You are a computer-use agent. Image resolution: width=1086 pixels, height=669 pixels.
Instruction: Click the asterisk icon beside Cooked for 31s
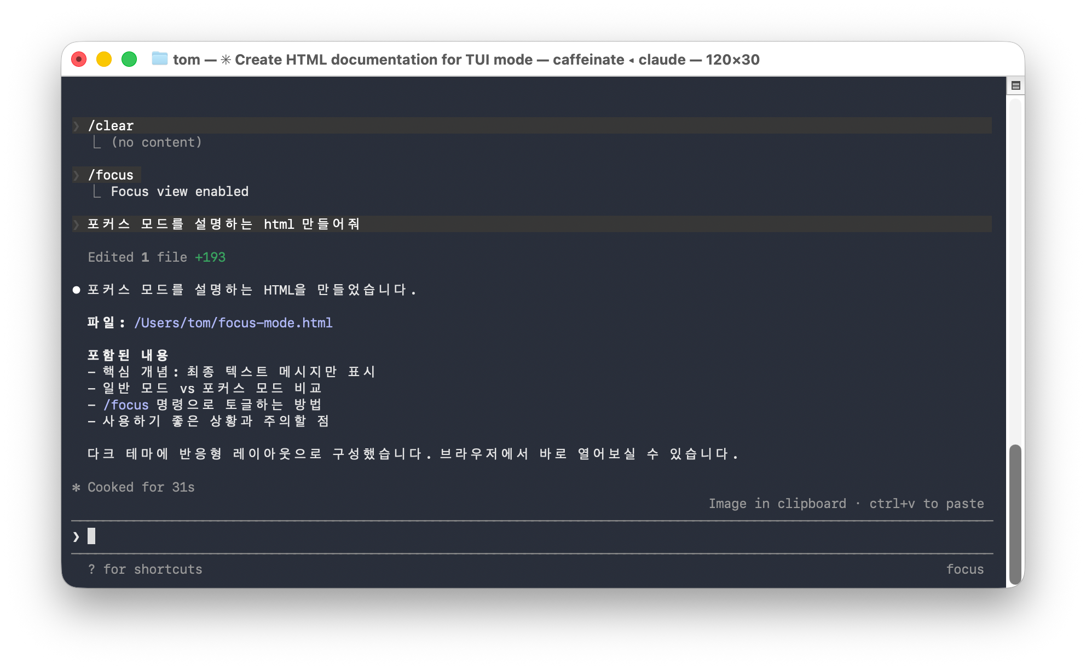76,487
